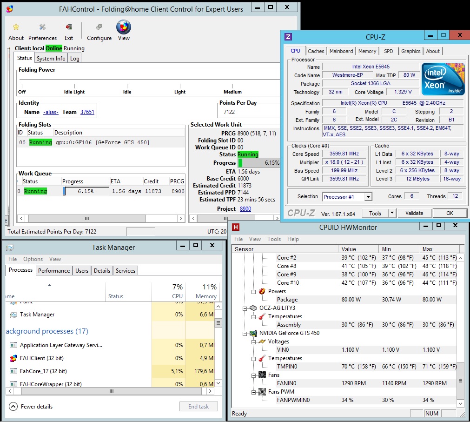Viewport: 470px width, 422px height.
Task: Select the Task Manager process row icon
Action: click(13, 315)
